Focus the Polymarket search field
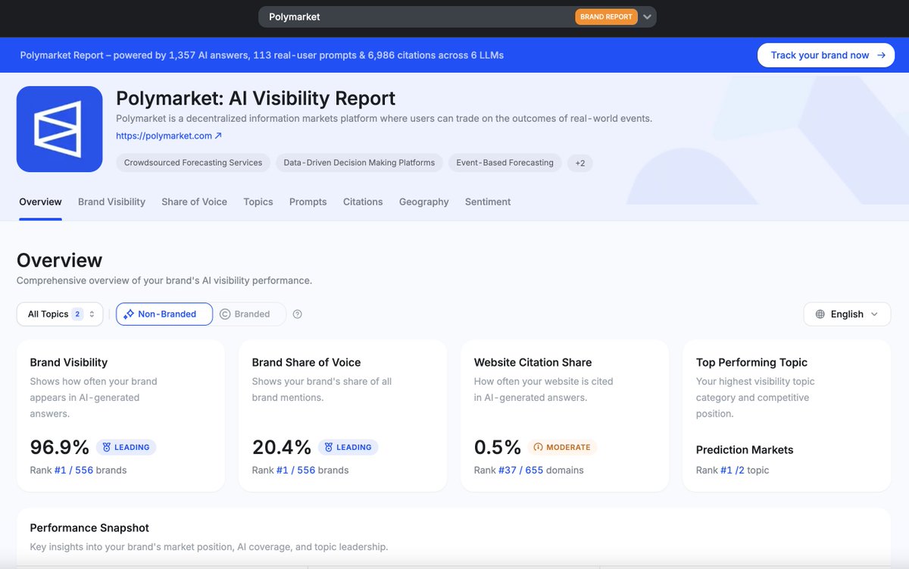 (x=457, y=17)
